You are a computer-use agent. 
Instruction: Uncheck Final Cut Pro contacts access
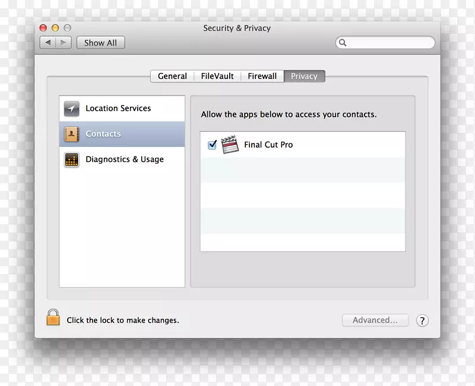coord(212,144)
